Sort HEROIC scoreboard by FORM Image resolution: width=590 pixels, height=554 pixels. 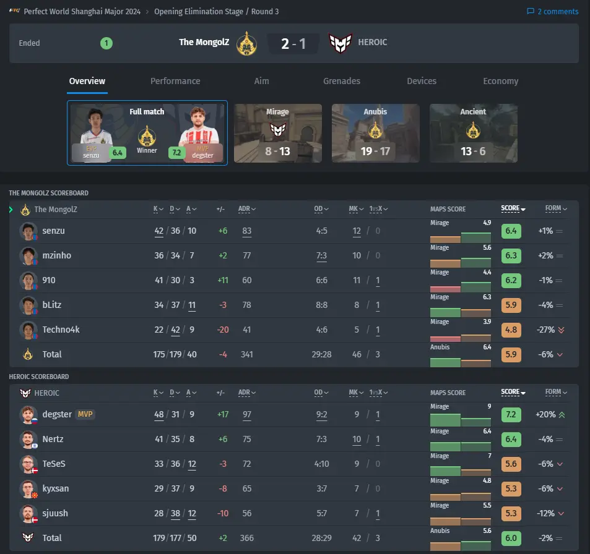coord(556,393)
